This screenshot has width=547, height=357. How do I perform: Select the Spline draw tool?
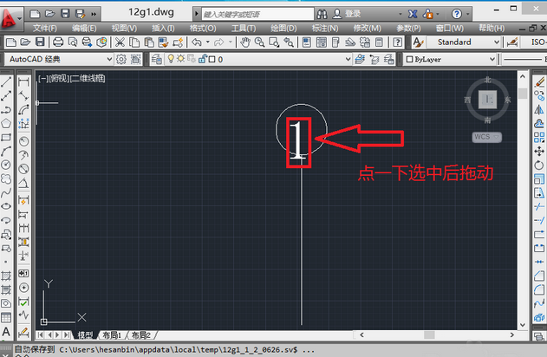click(6, 192)
